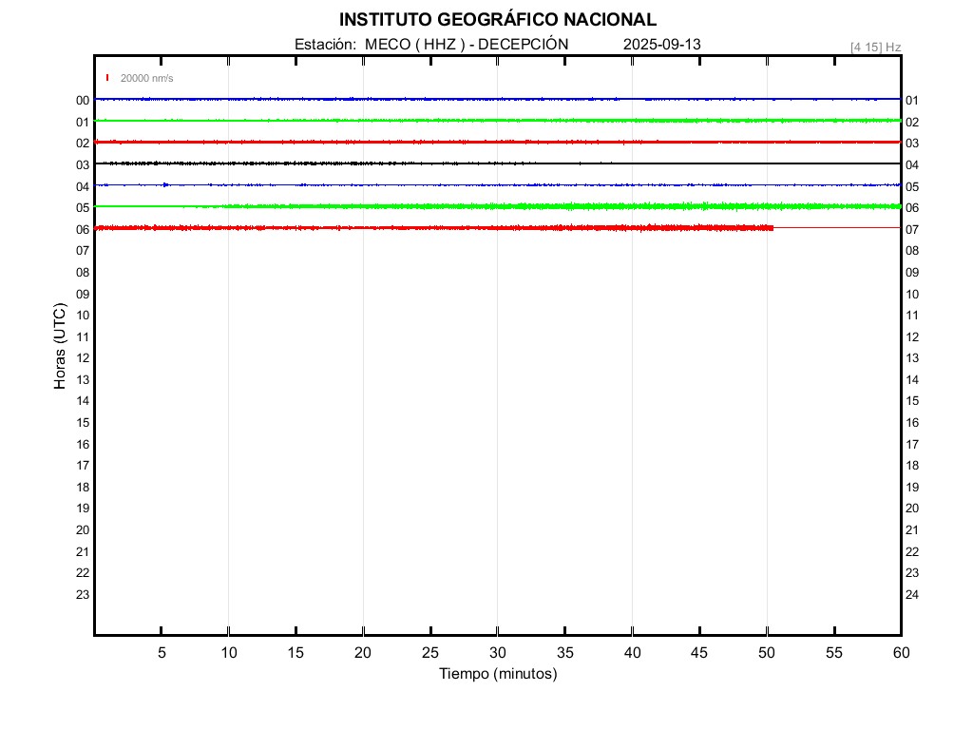Click the left-axis hour label 09

point(83,295)
